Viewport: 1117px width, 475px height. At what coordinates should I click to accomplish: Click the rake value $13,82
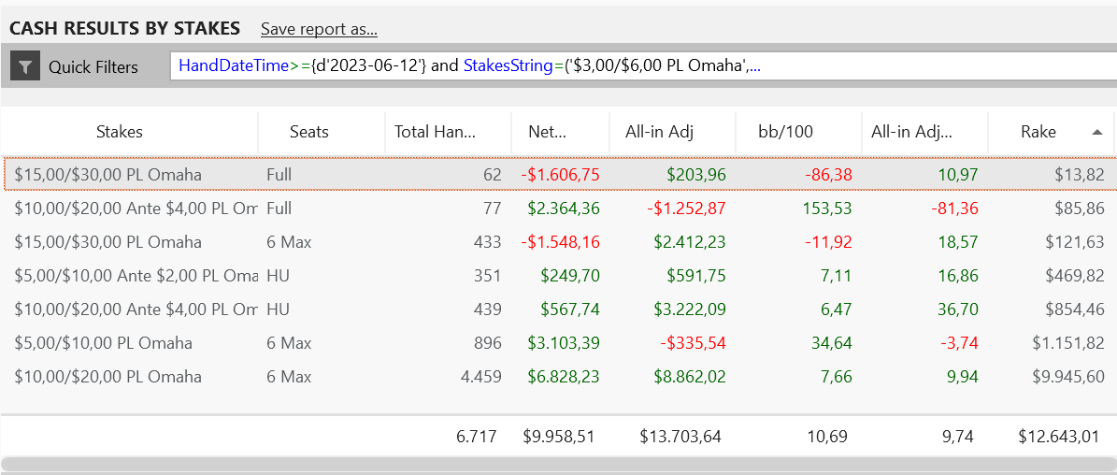pos(1081,175)
